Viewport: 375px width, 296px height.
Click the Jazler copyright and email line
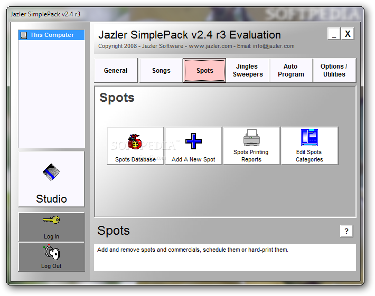196,46
